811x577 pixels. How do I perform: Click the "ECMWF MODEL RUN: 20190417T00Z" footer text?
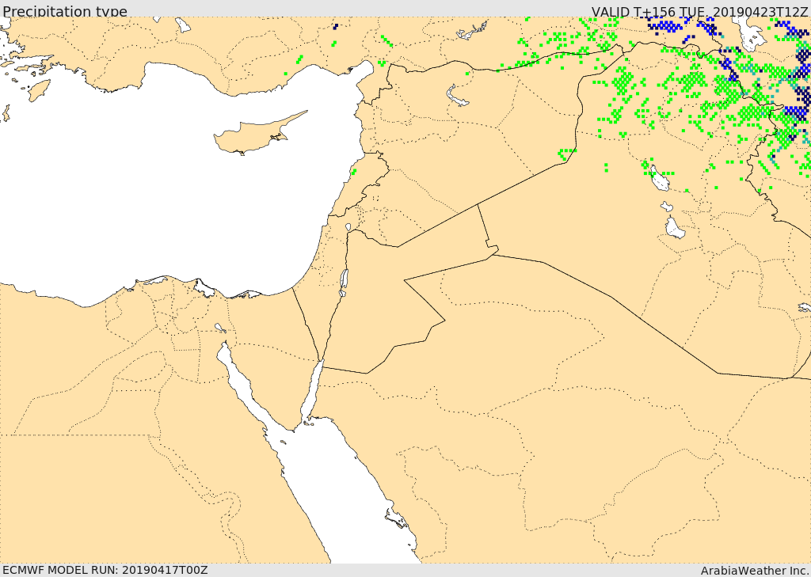[105, 570]
